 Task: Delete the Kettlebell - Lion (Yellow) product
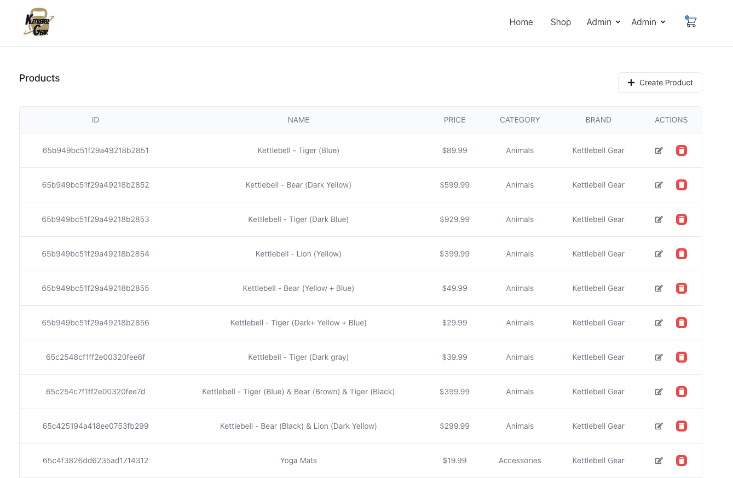coord(681,254)
